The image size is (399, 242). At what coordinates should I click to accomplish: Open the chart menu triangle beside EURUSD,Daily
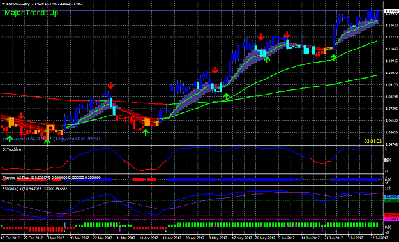(x=3, y=4)
